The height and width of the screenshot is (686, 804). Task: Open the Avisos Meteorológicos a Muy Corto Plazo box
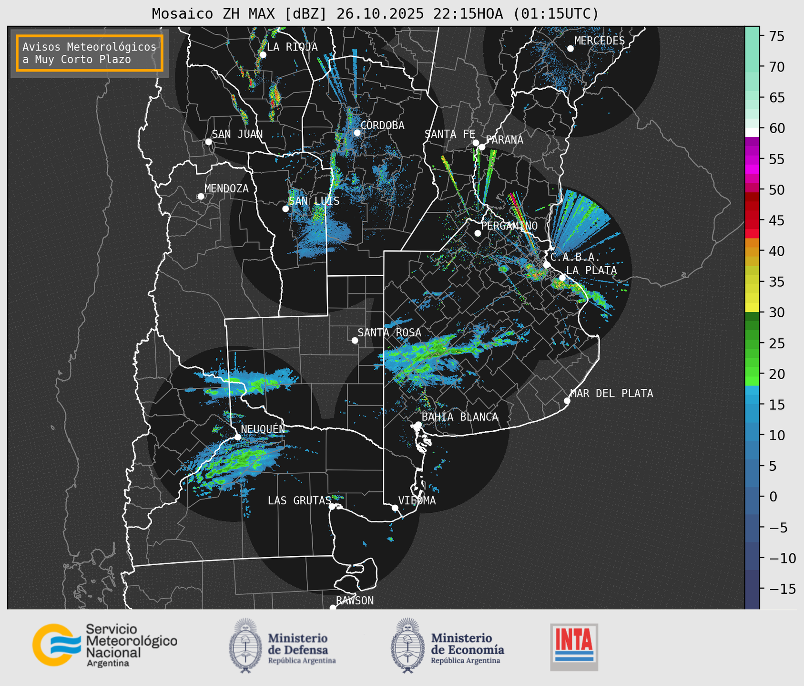pos(90,53)
